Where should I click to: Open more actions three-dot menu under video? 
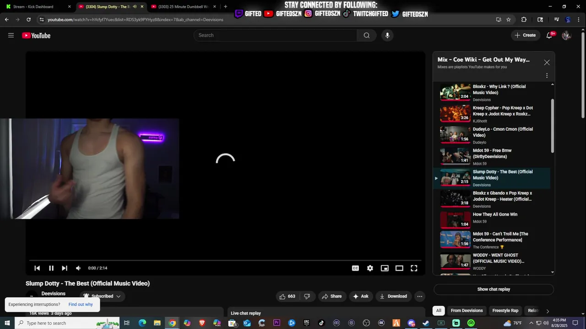419,296
